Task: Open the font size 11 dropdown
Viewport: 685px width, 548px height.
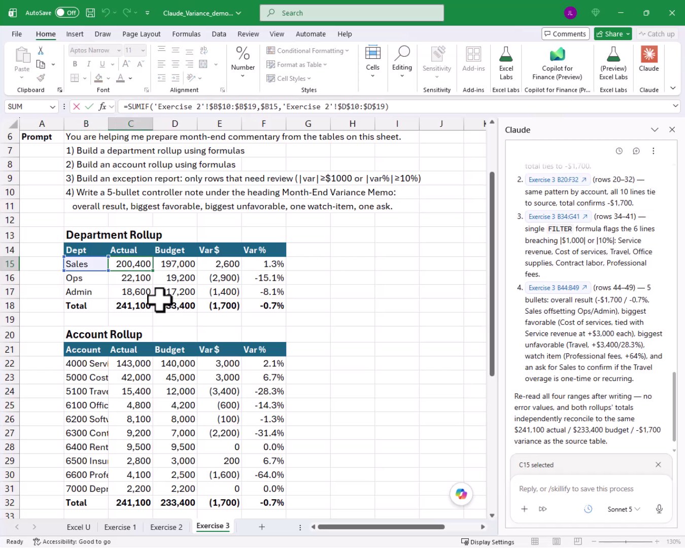Action: coord(143,50)
